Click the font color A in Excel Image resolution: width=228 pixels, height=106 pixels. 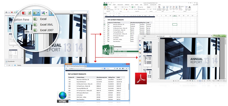127,9
